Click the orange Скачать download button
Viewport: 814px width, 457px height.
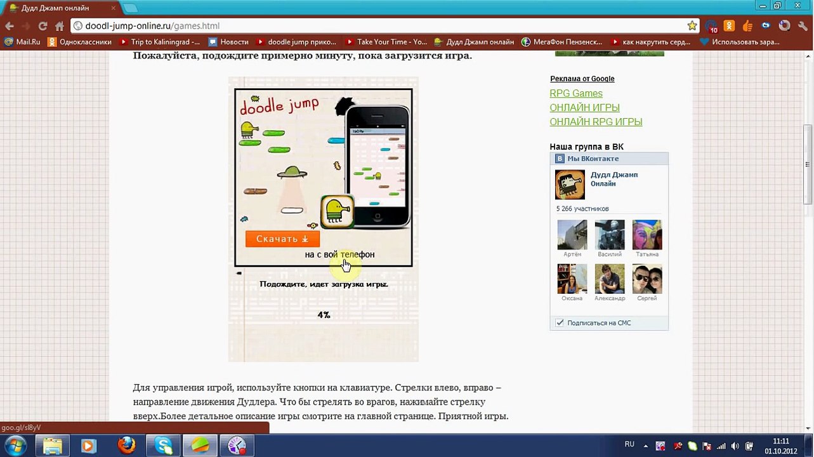282,239
